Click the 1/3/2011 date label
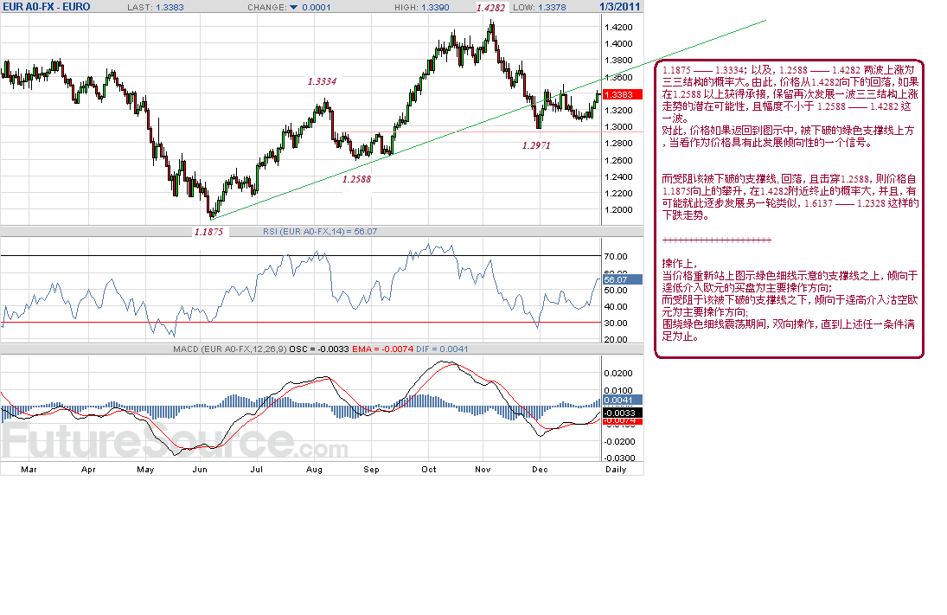Viewport: 947px width, 615px height. point(619,7)
